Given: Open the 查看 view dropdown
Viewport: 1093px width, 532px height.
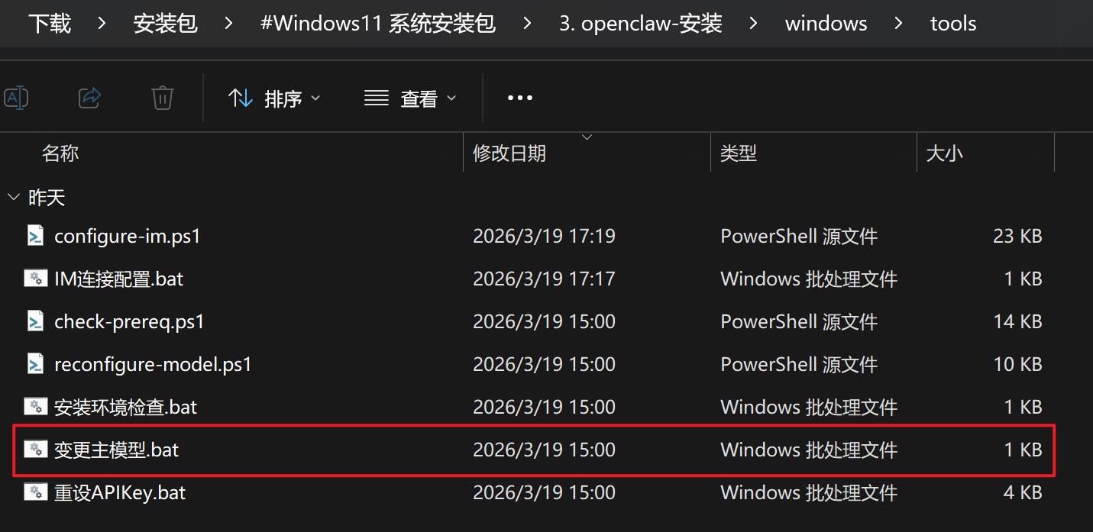Looking at the screenshot, I should pyautogui.click(x=410, y=98).
